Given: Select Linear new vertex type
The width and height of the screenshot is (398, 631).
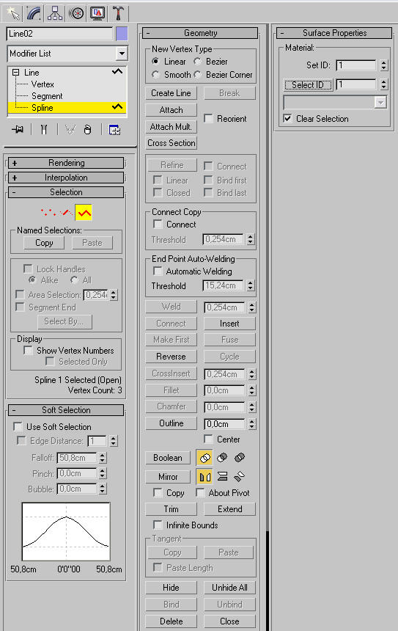Looking at the screenshot, I should point(155,61).
